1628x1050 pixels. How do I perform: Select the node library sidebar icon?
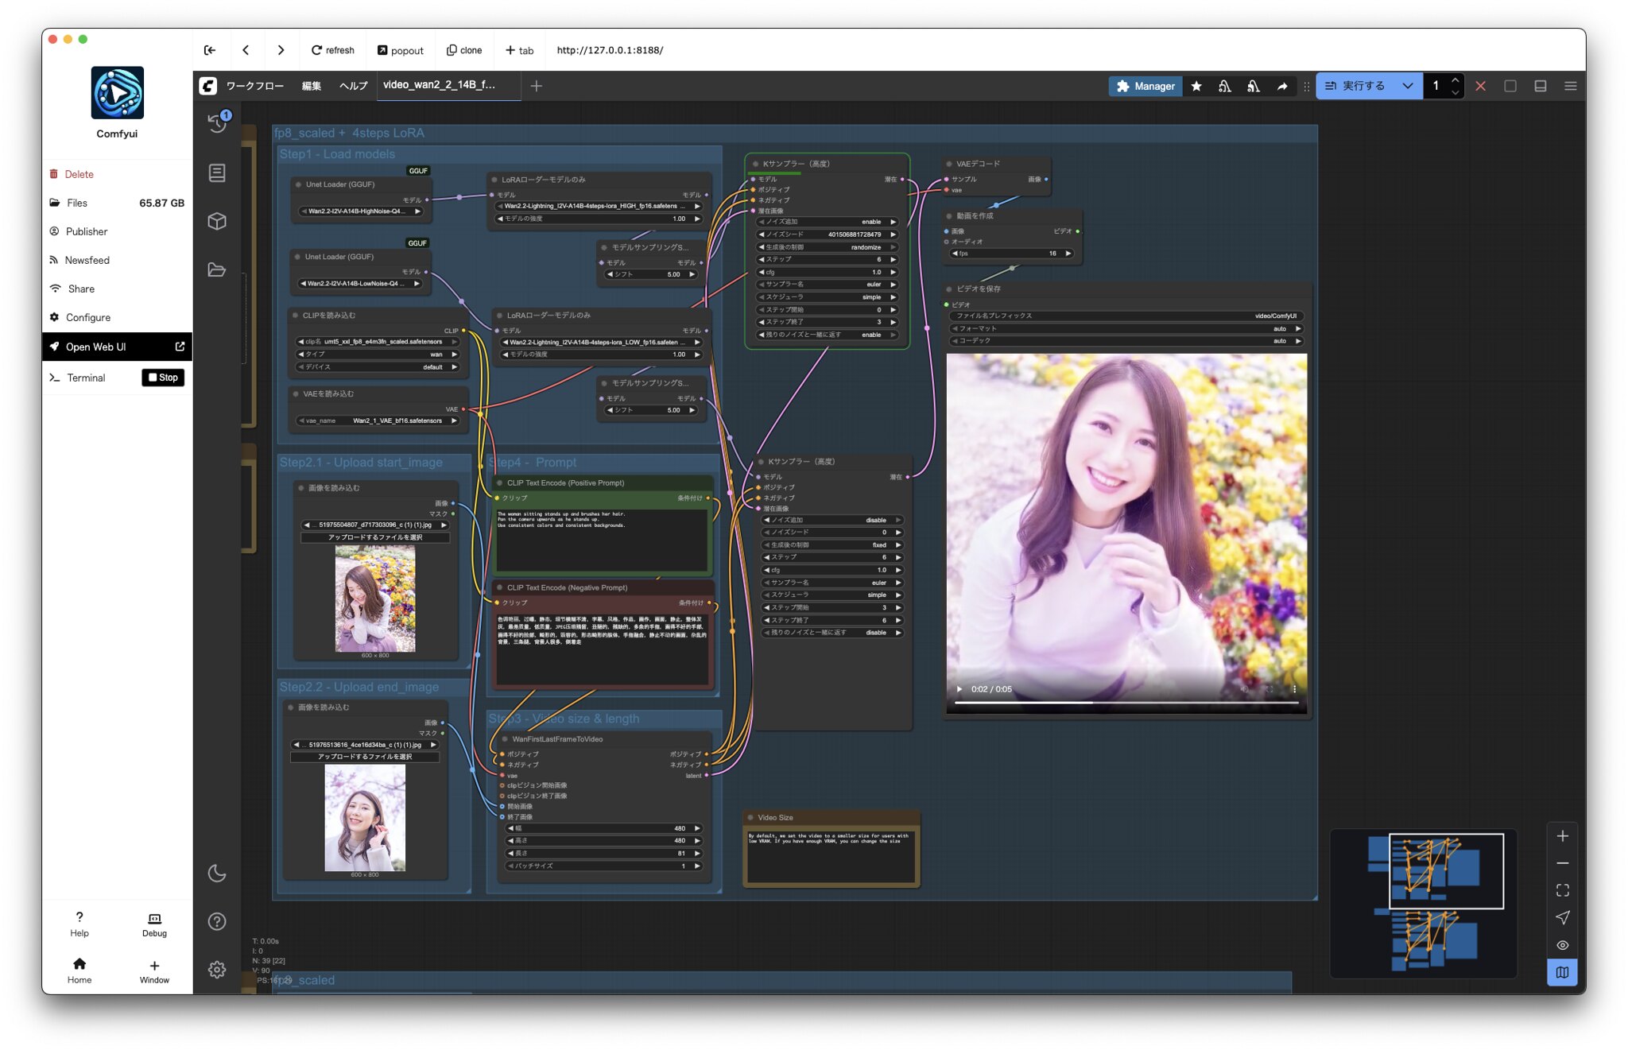click(216, 172)
